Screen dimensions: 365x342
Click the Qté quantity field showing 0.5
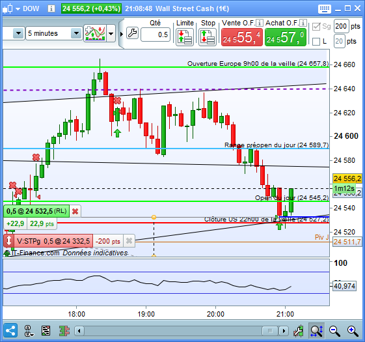click(x=155, y=35)
